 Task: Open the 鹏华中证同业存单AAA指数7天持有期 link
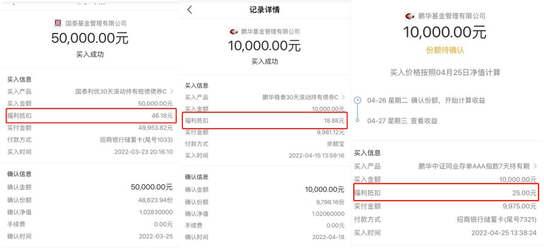coord(474,166)
